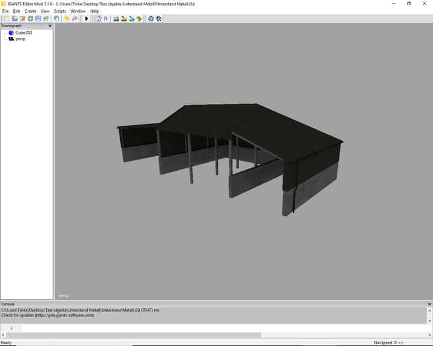Close the Scenegraph panel
This screenshot has width=433, height=346.
50,26
